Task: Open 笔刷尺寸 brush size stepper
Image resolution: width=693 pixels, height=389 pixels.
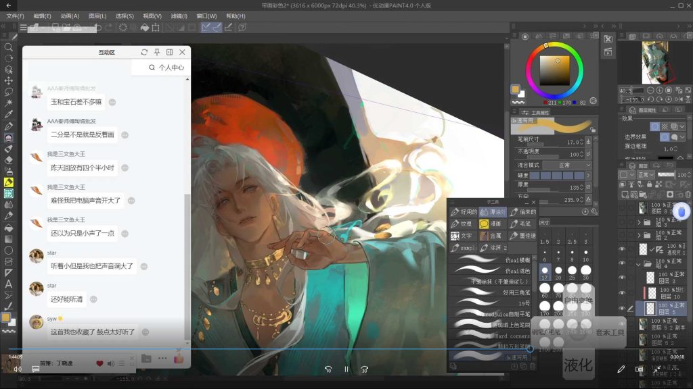Action: (581, 142)
